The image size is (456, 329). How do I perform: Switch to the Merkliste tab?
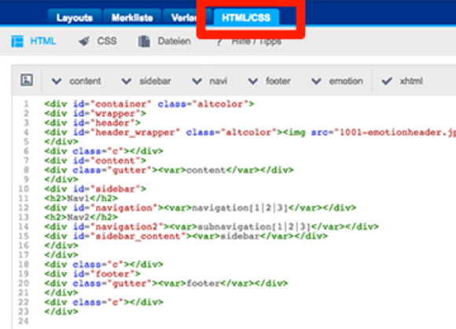[132, 18]
